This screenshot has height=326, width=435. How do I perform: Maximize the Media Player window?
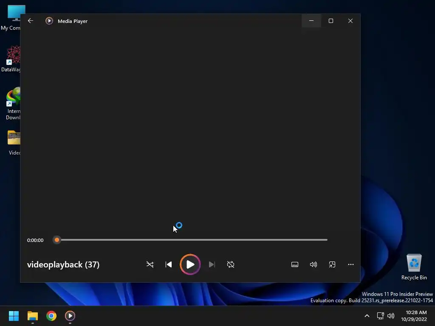(330, 21)
